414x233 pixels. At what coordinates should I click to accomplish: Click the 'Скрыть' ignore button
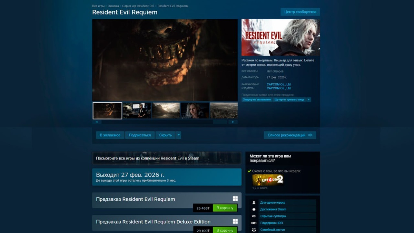click(x=166, y=135)
